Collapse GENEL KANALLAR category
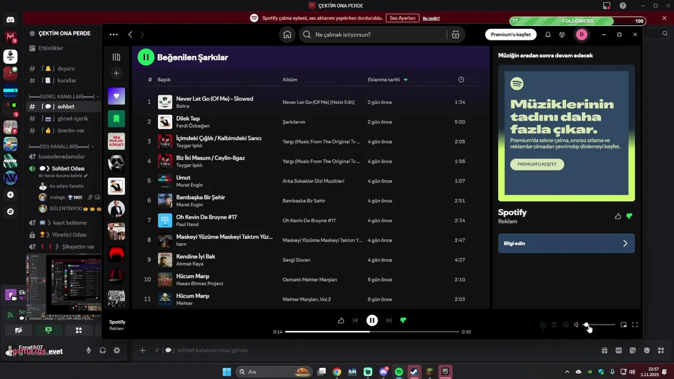 click(x=63, y=96)
